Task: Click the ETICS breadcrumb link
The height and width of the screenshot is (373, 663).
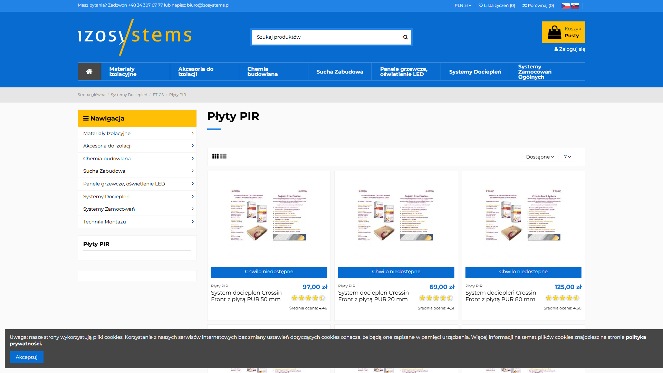Action: [158, 95]
